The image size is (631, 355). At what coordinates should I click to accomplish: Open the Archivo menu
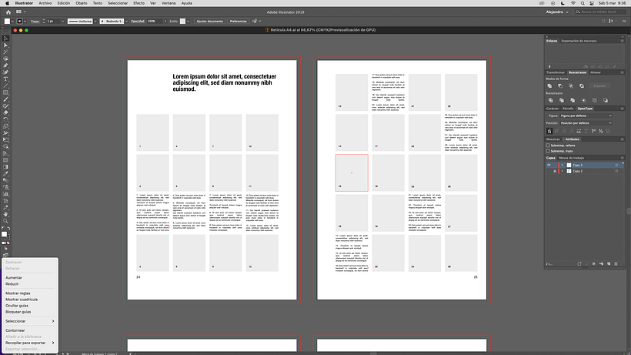click(x=45, y=3)
